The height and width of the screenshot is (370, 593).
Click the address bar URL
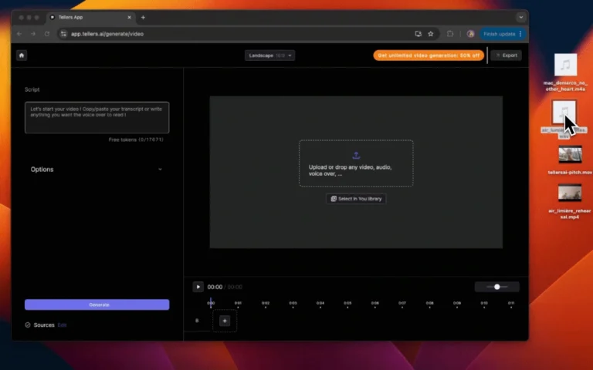[107, 34]
